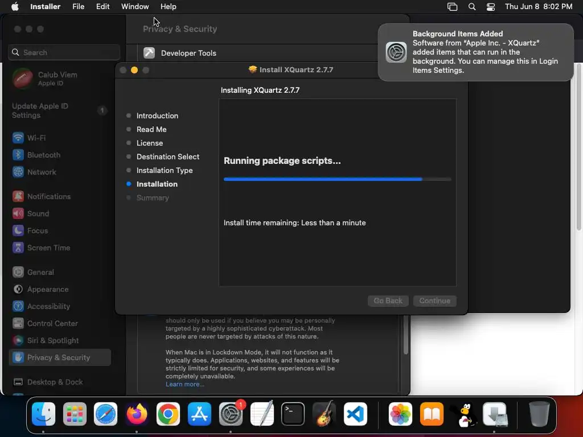This screenshot has width=583, height=437.
Task: Open Control Center in menu bar
Action: click(x=491, y=7)
